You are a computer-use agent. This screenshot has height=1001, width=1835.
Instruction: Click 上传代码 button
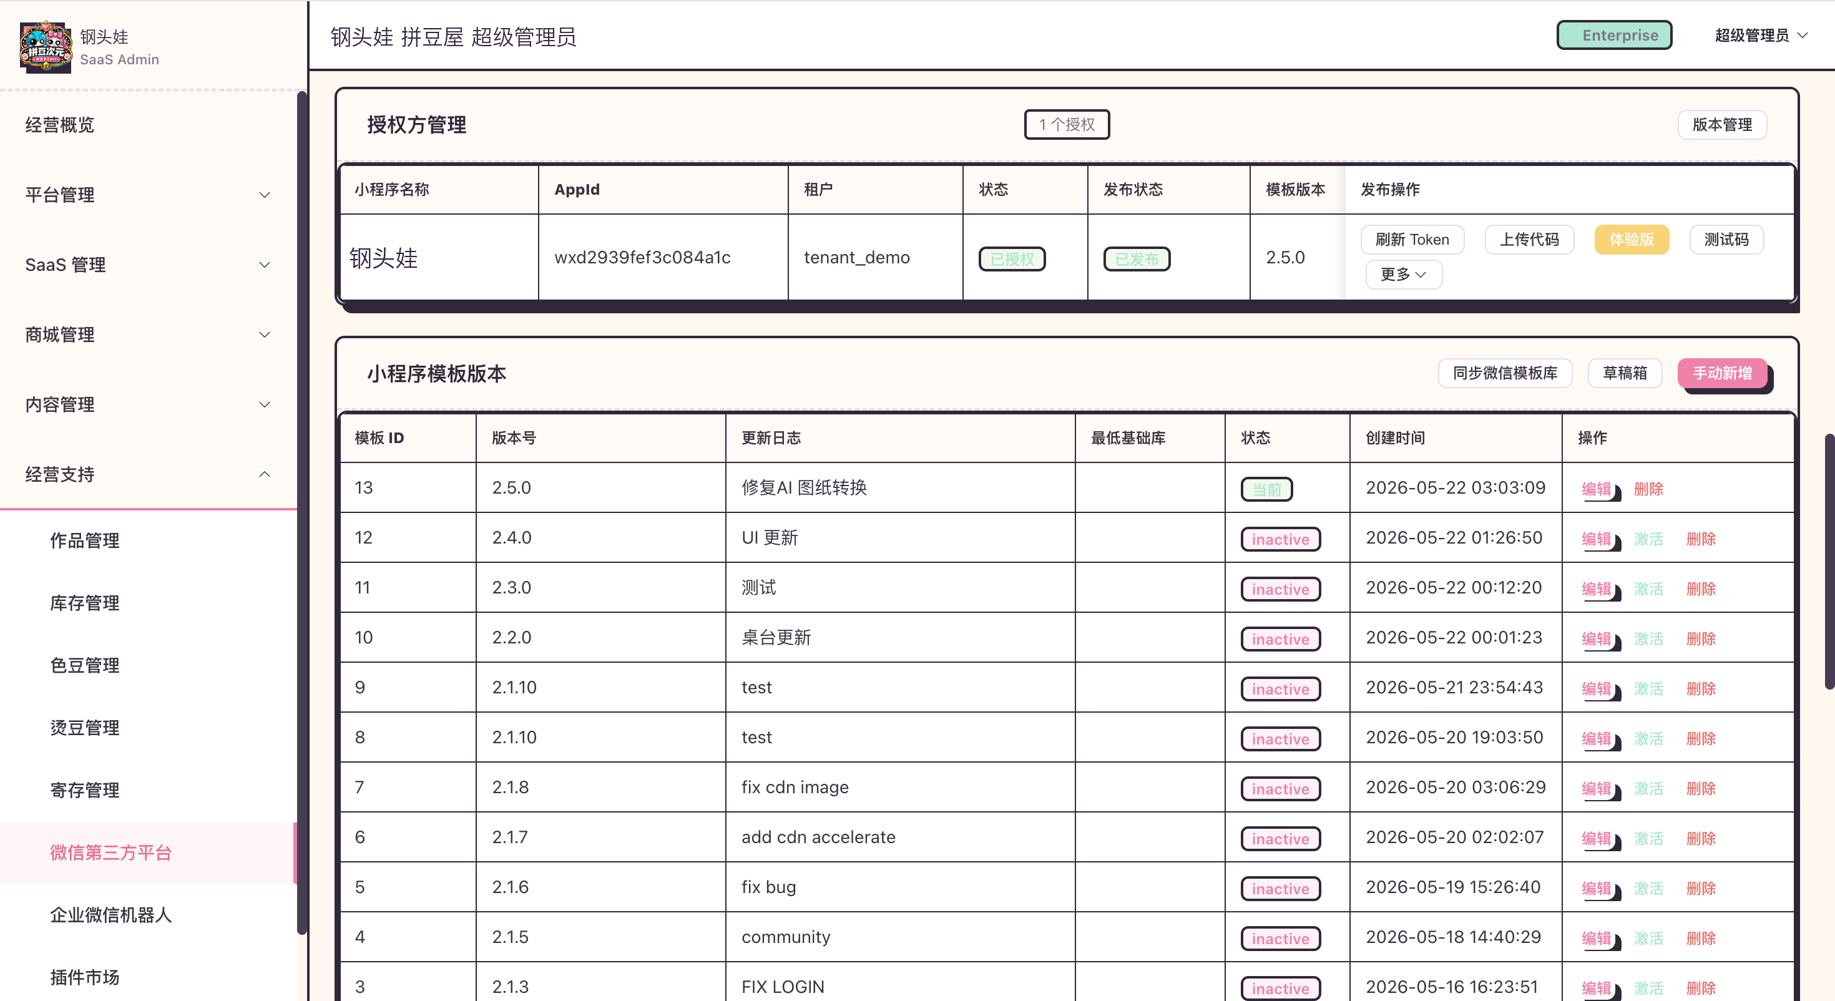click(x=1529, y=240)
